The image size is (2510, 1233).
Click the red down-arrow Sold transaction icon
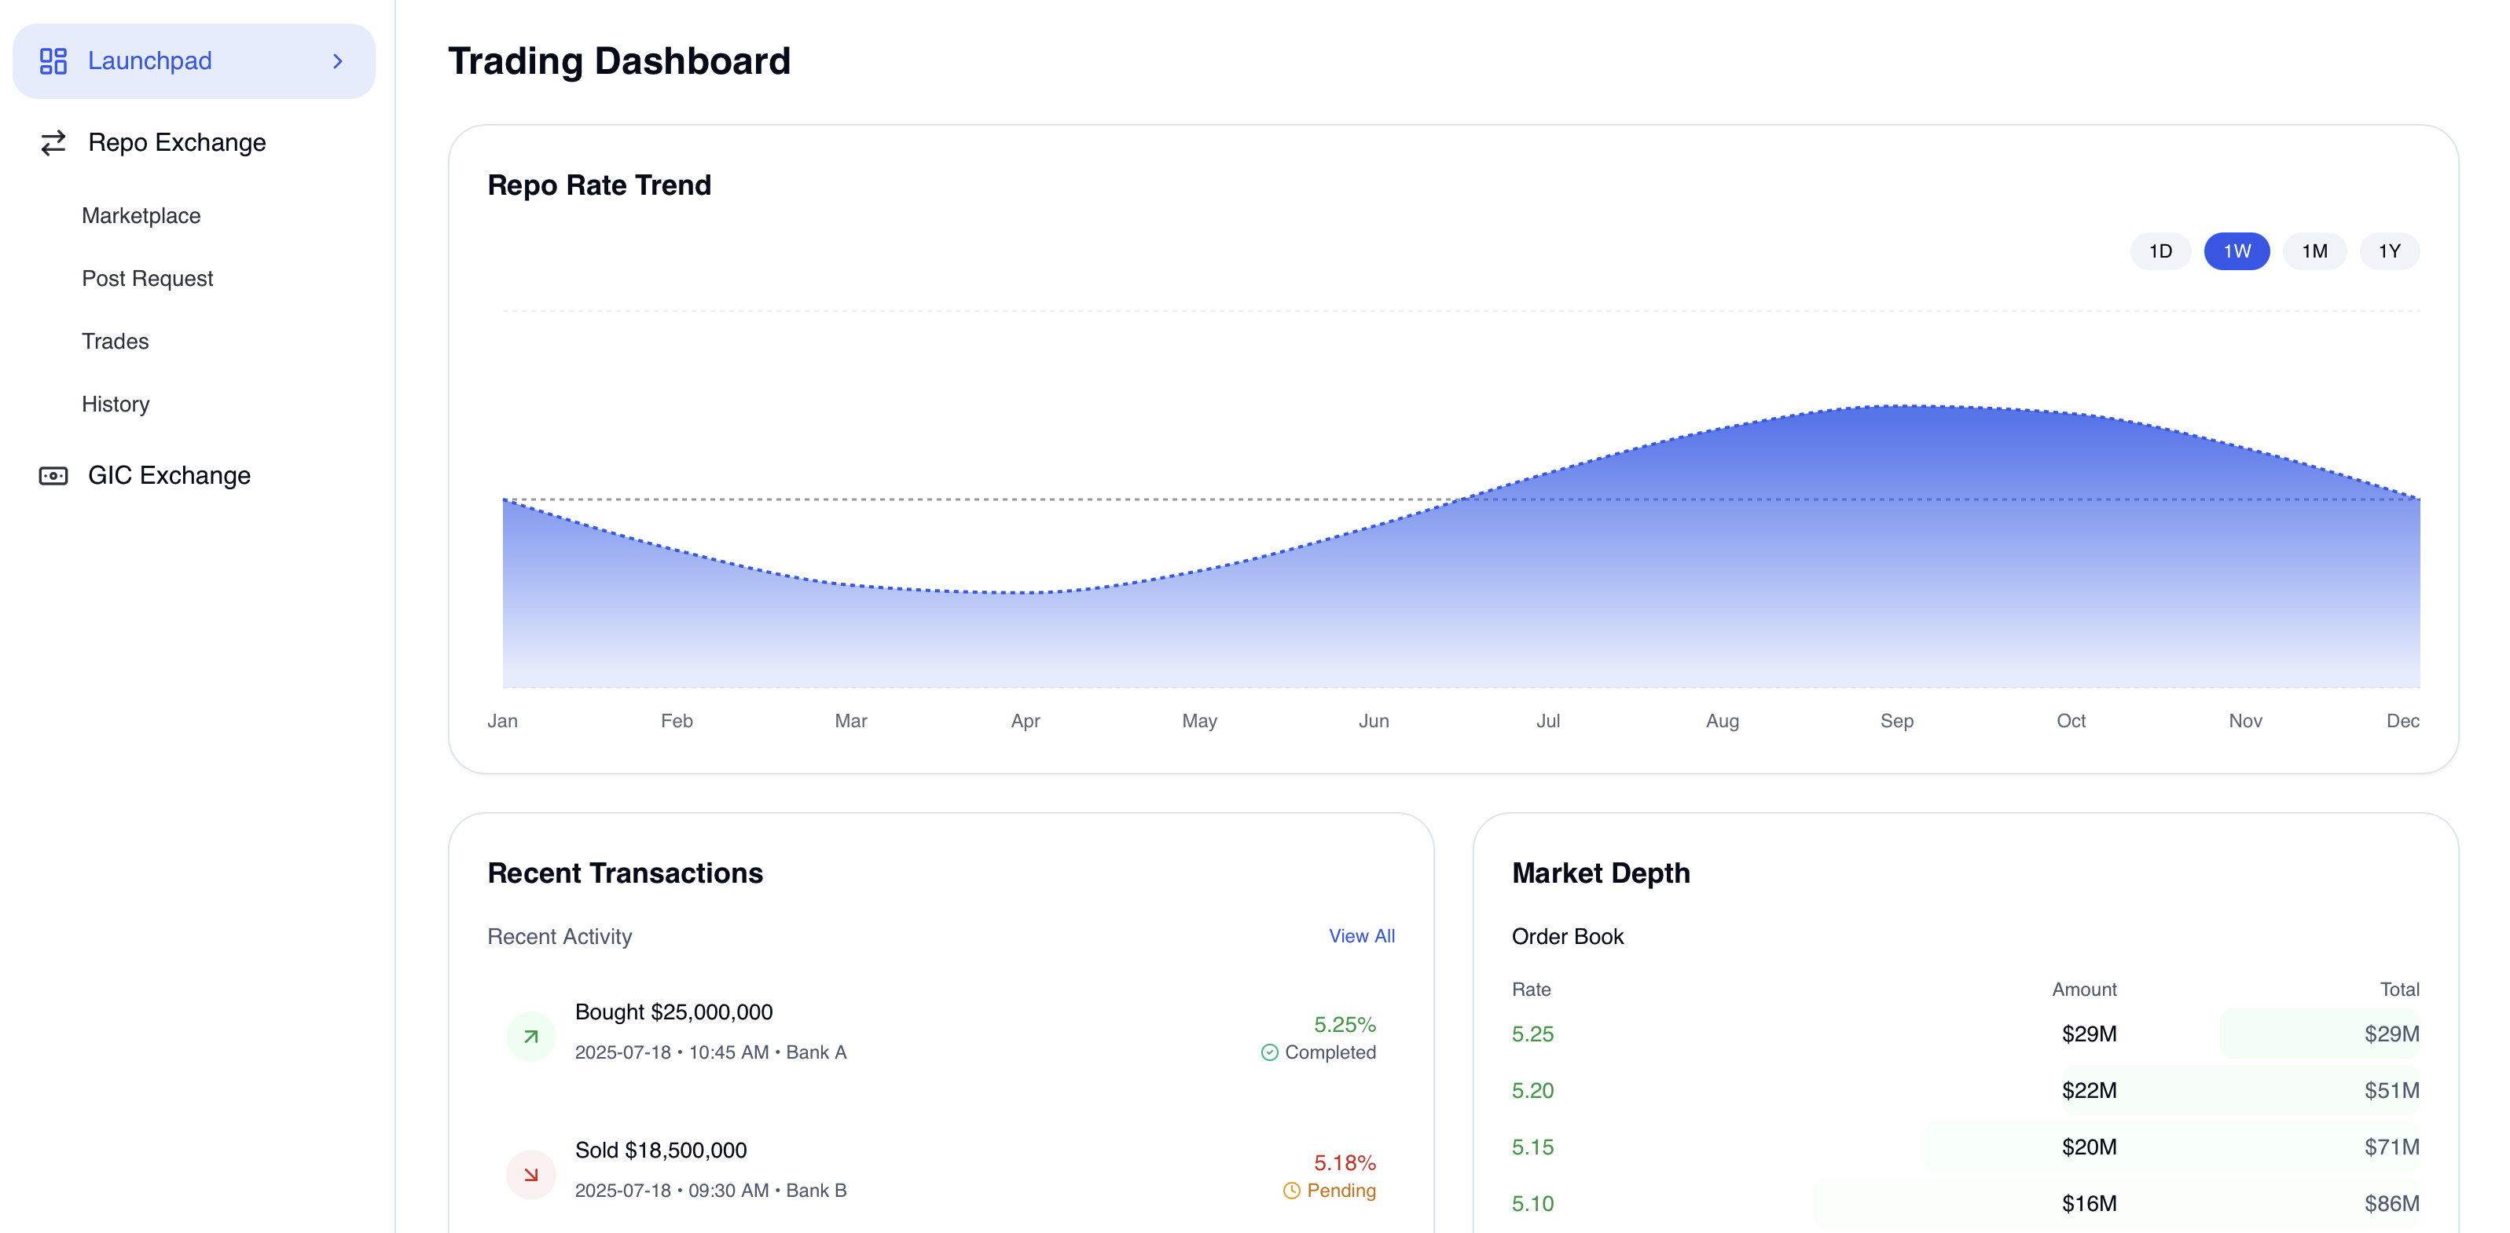coord(531,1175)
